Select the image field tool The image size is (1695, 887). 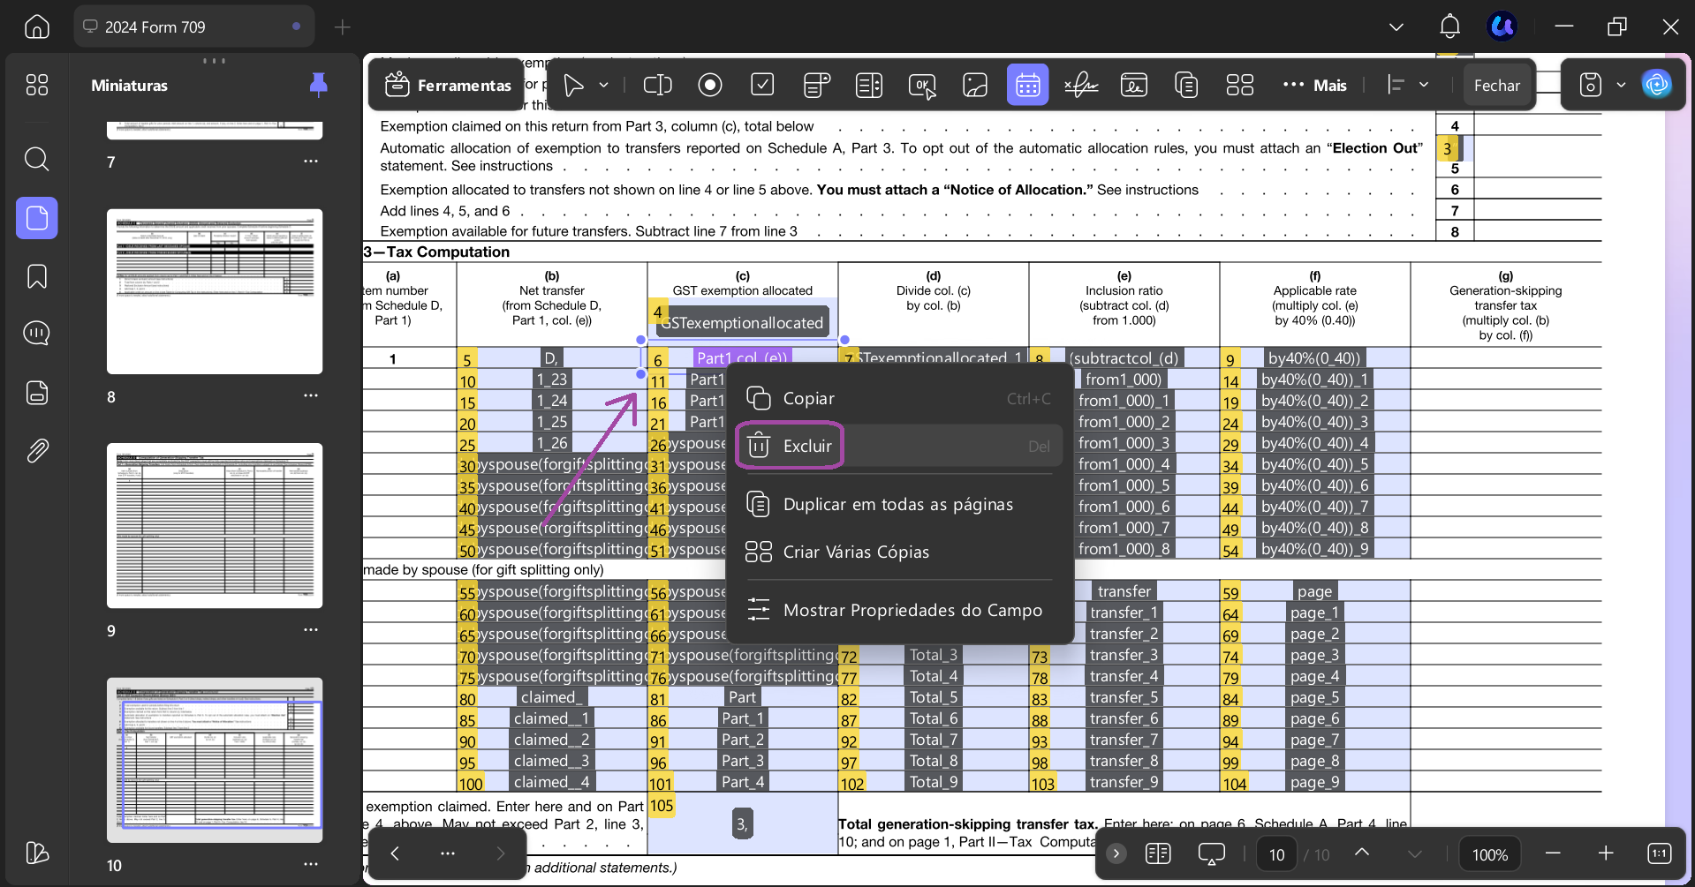tap(975, 85)
